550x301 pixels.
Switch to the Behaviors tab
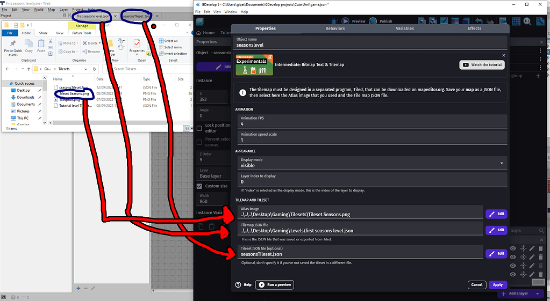pyautogui.click(x=335, y=28)
